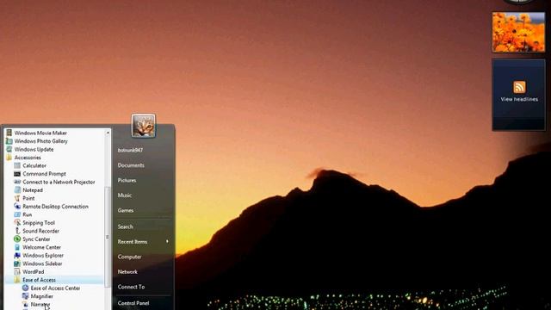Click the programs list scroll up arrow

pyautogui.click(x=108, y=133)
